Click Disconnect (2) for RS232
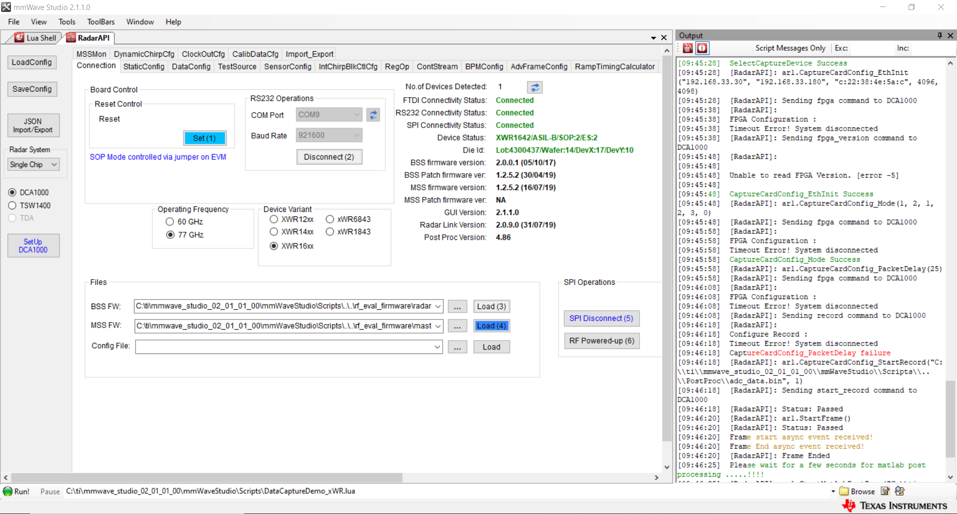 (329, 157)
